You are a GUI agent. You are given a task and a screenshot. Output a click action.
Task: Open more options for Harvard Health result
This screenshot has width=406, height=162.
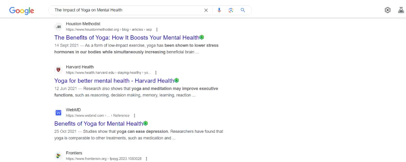point(155,73)
